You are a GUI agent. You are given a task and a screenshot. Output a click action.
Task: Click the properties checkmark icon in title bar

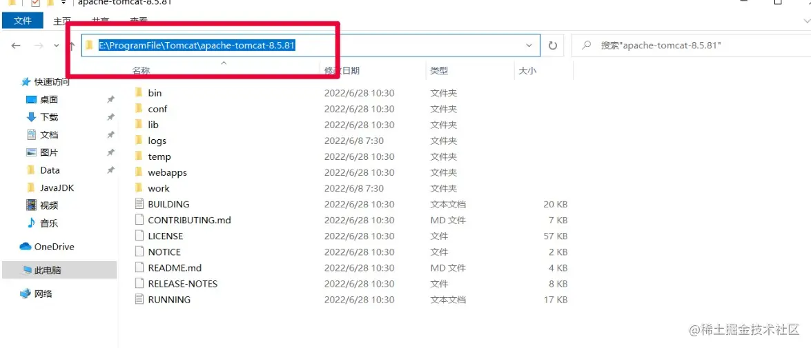pyautogui.click(x=36, y=3)
